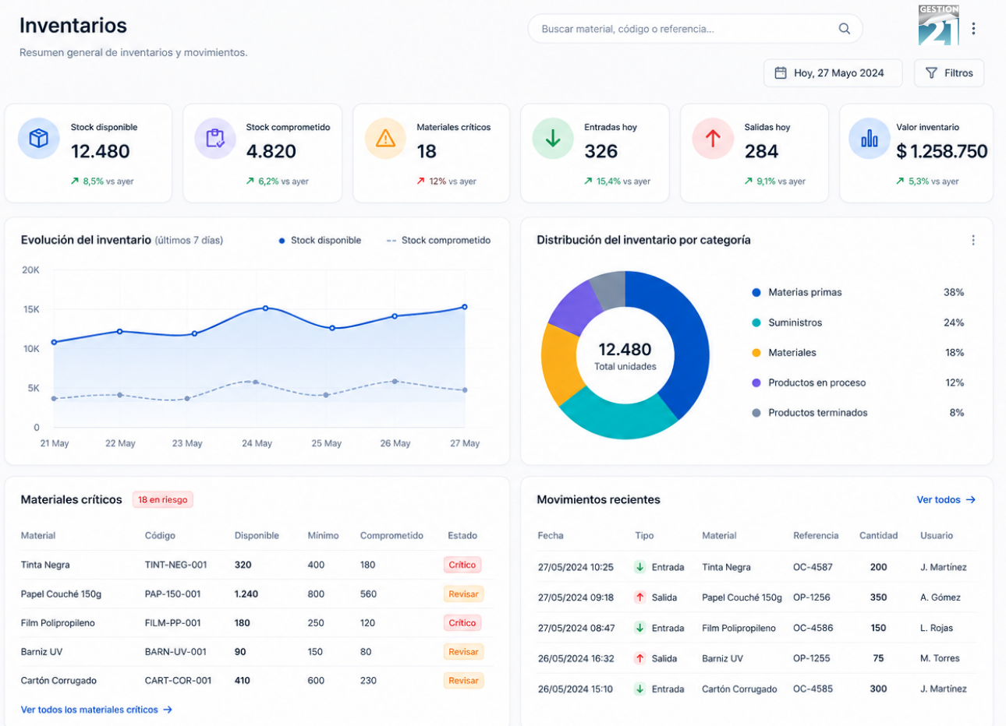Open Ver todos los materiales críticos link
The image size is (1006, 726).
97,710
